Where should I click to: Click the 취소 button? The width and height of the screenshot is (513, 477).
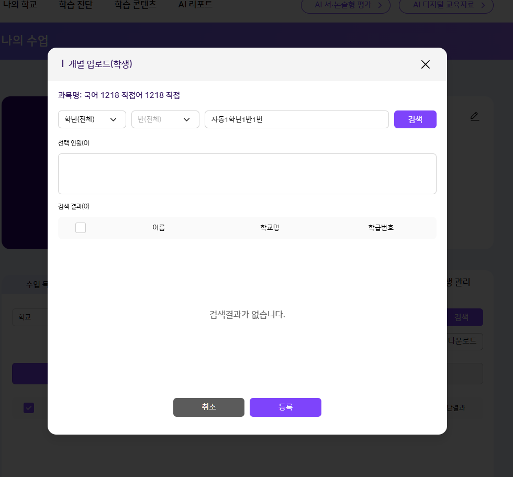click(x=208, y=407)
